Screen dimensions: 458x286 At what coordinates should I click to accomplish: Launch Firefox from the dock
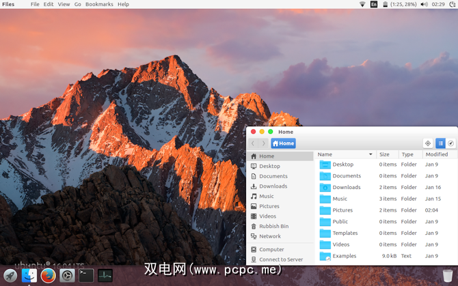pyautogui.click(x=49, y=276)
